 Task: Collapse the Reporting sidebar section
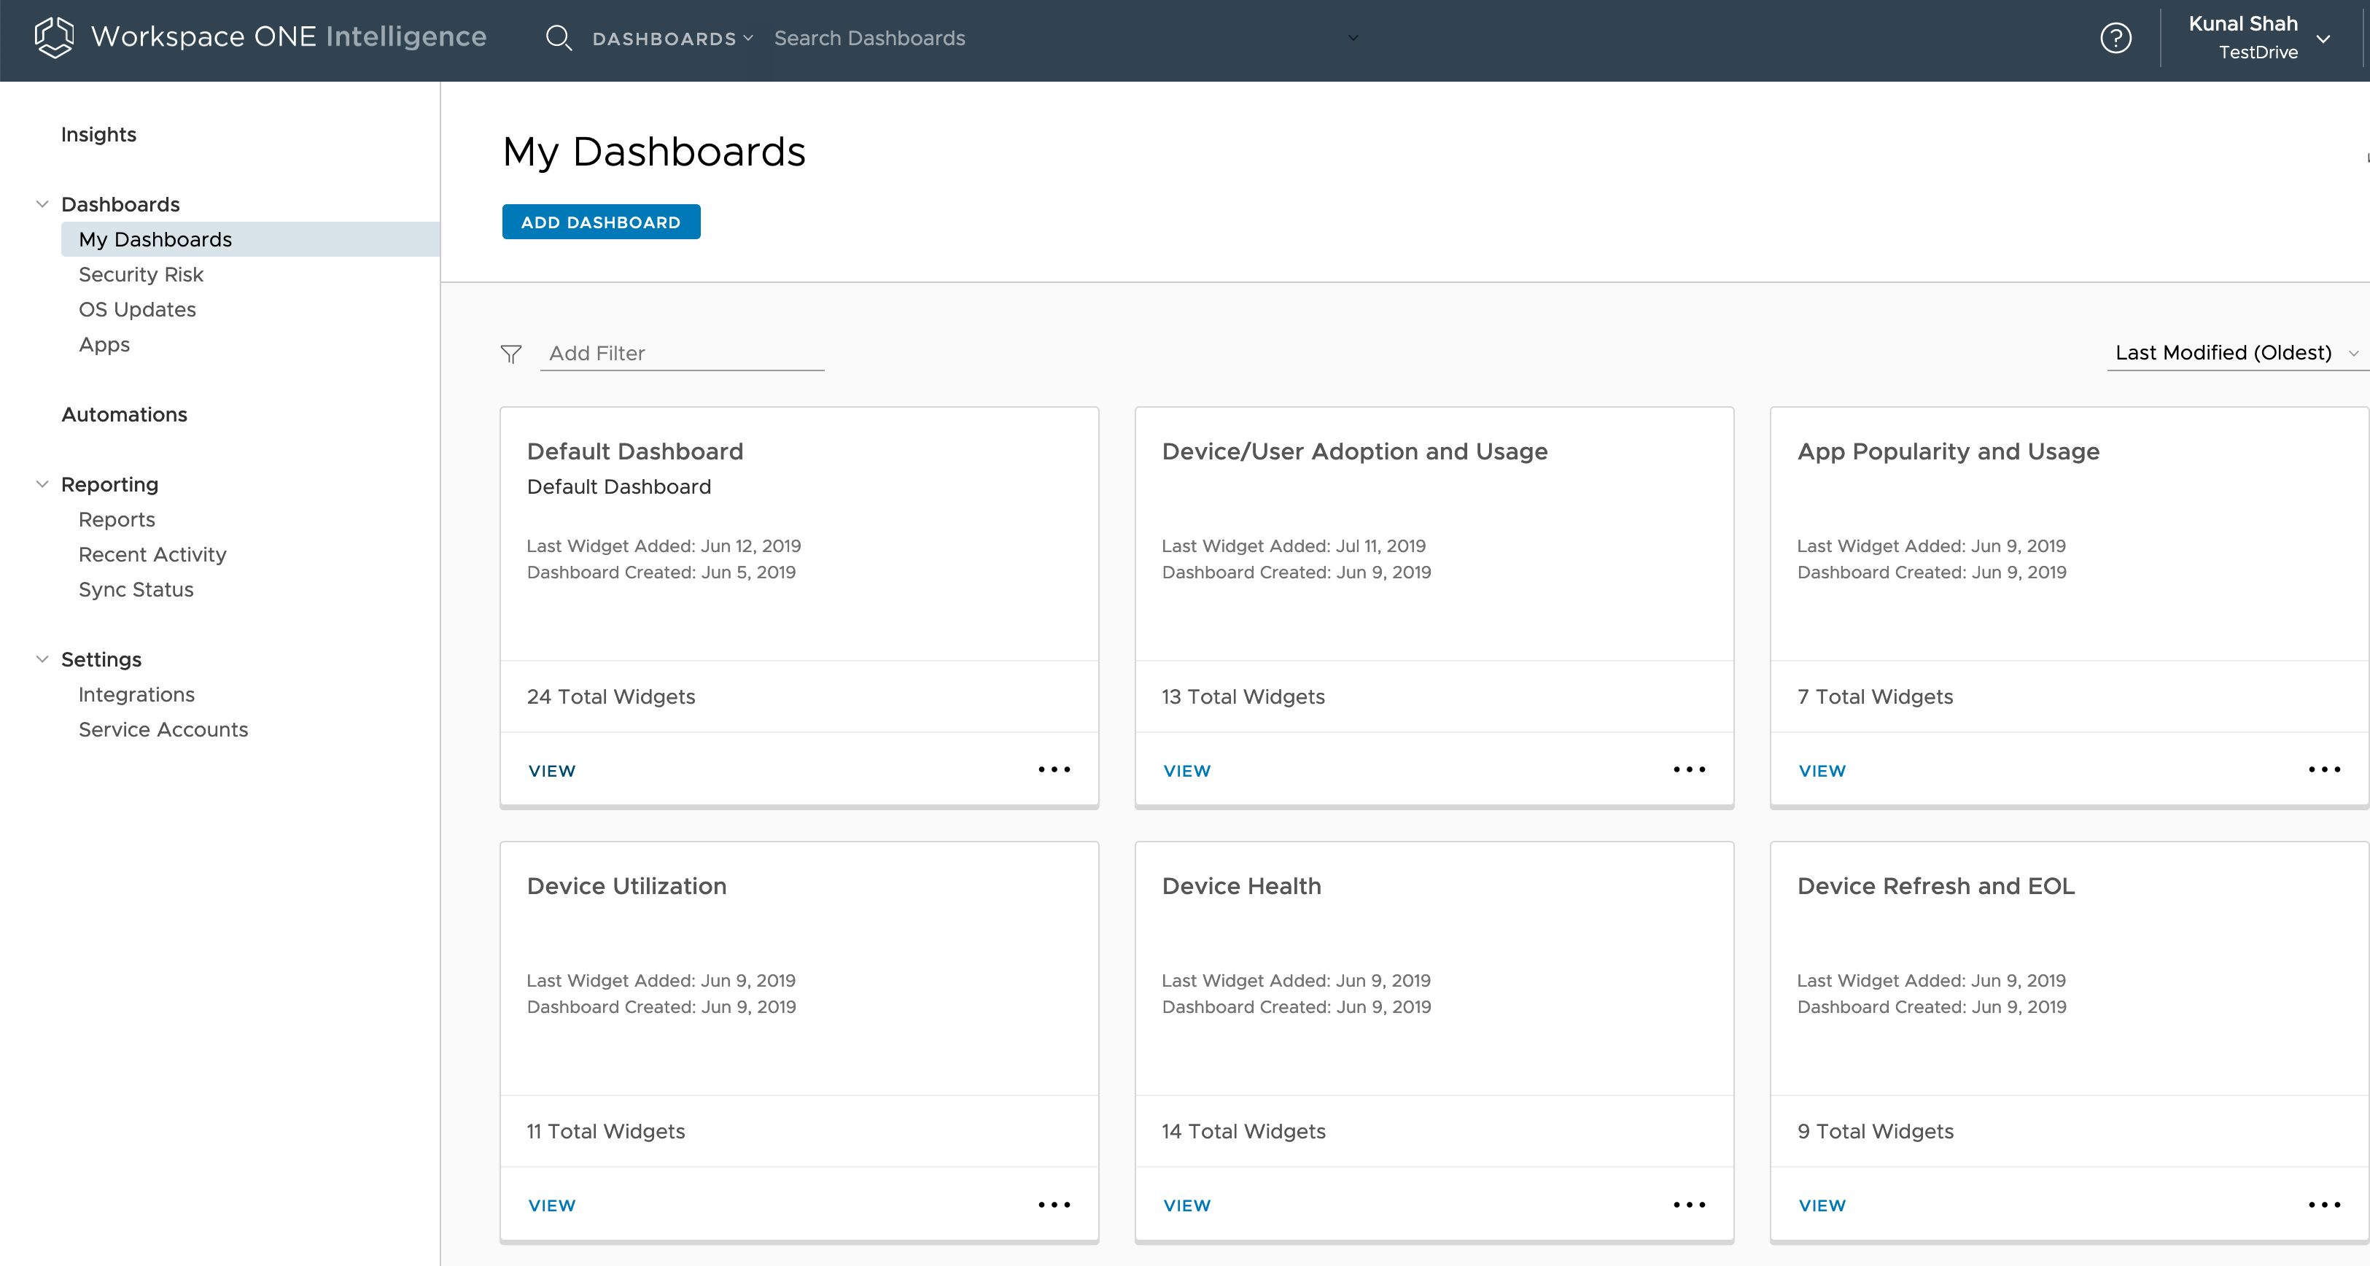pos(42,484)
